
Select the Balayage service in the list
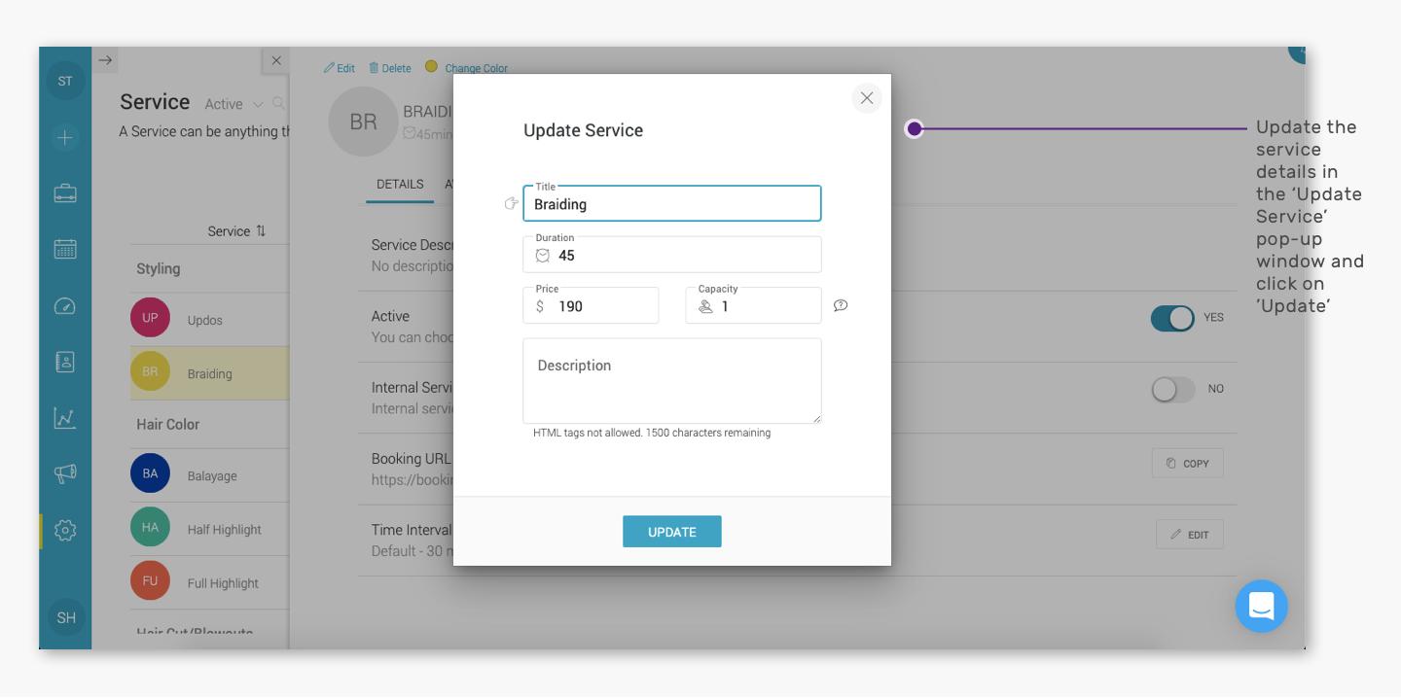coord(209,475)
